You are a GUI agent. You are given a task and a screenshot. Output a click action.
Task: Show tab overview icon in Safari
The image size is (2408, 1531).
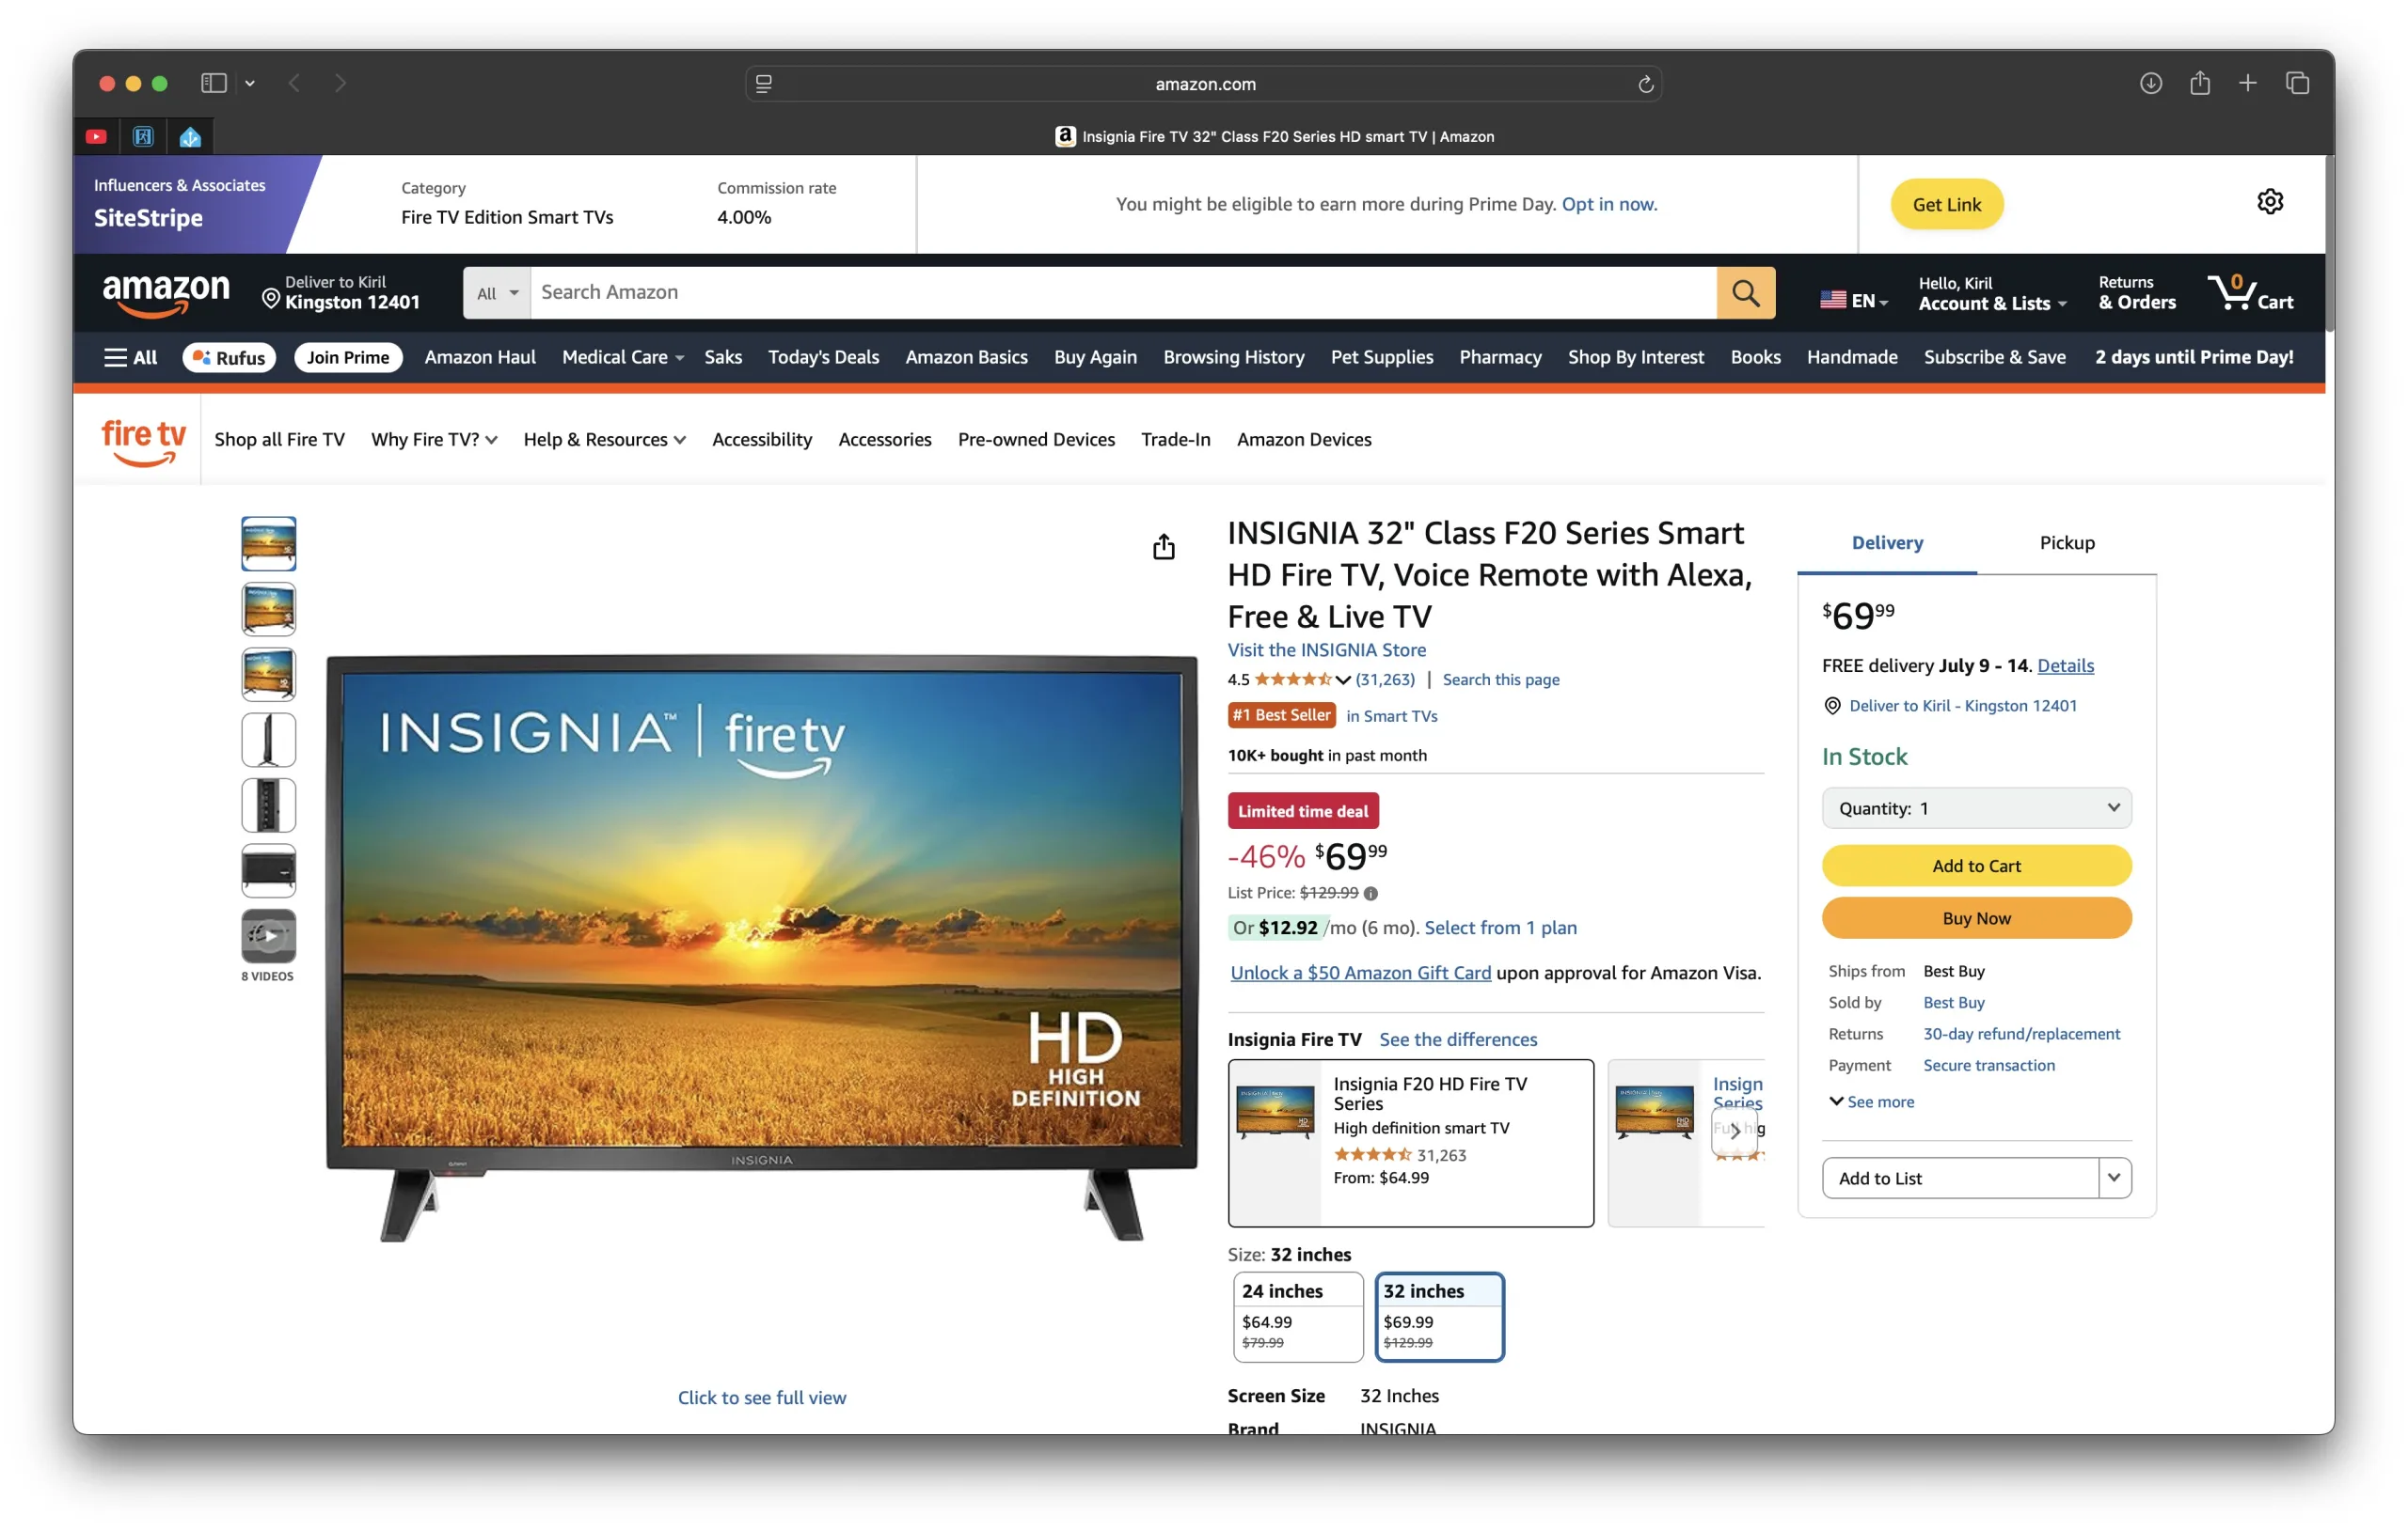2297,83
